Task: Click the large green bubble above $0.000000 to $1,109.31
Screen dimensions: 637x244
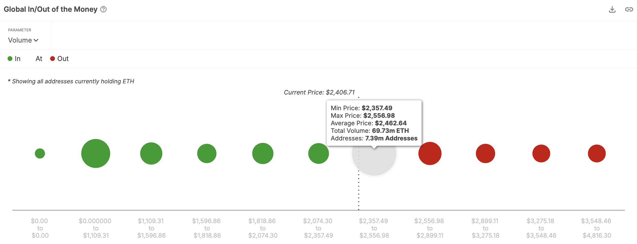Action: pyautogui.click(x=96, y=153)
